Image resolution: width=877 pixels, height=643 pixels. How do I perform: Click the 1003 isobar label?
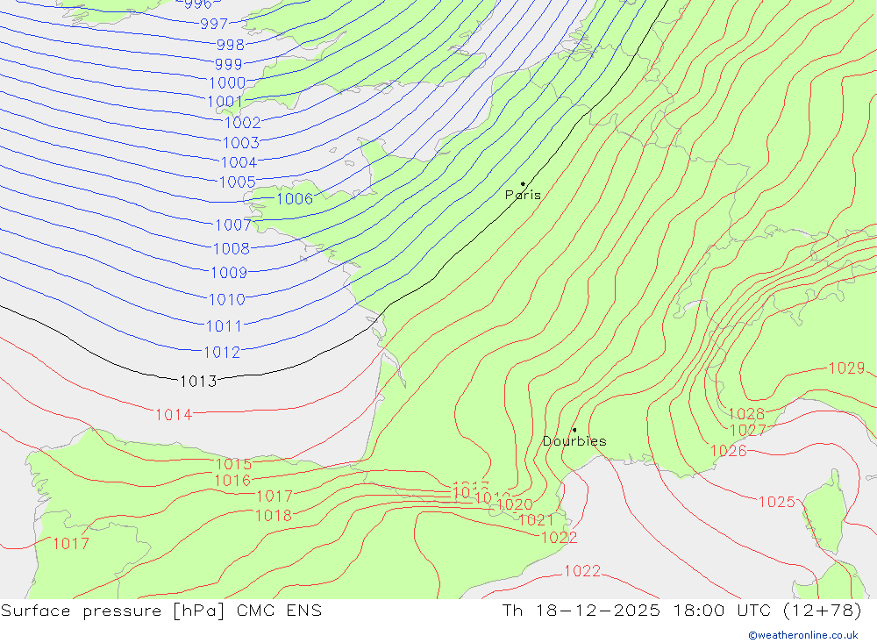241,143
